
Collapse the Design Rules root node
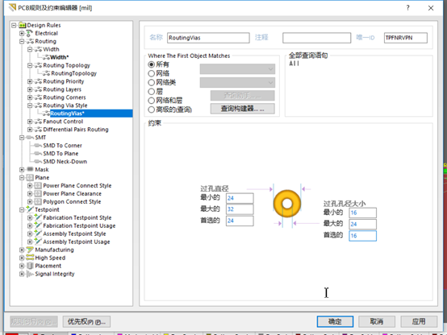[14, 25]
